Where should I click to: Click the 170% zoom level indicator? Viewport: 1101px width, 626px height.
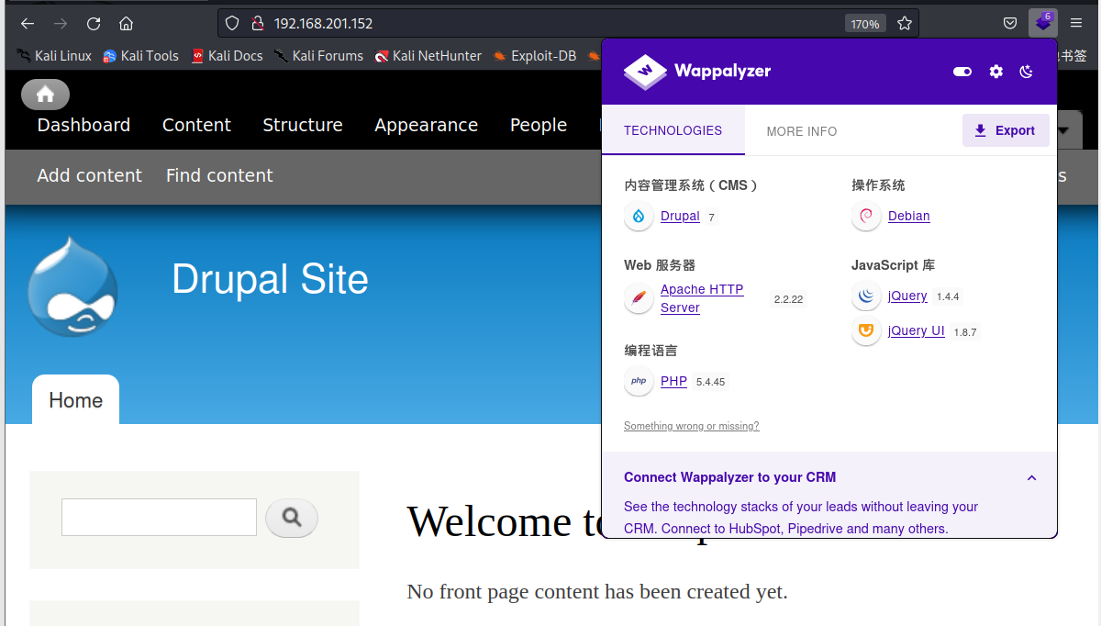pos(865,24)
